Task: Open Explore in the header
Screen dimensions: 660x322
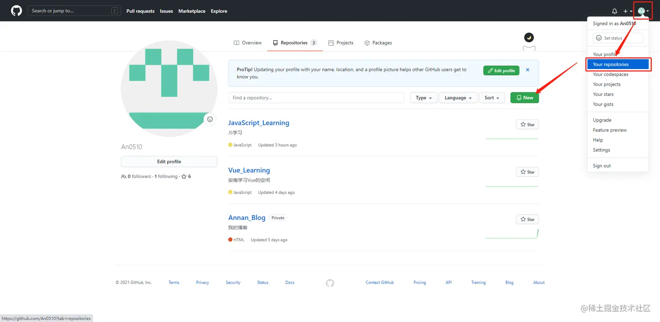Action: [x=219, y=11]
